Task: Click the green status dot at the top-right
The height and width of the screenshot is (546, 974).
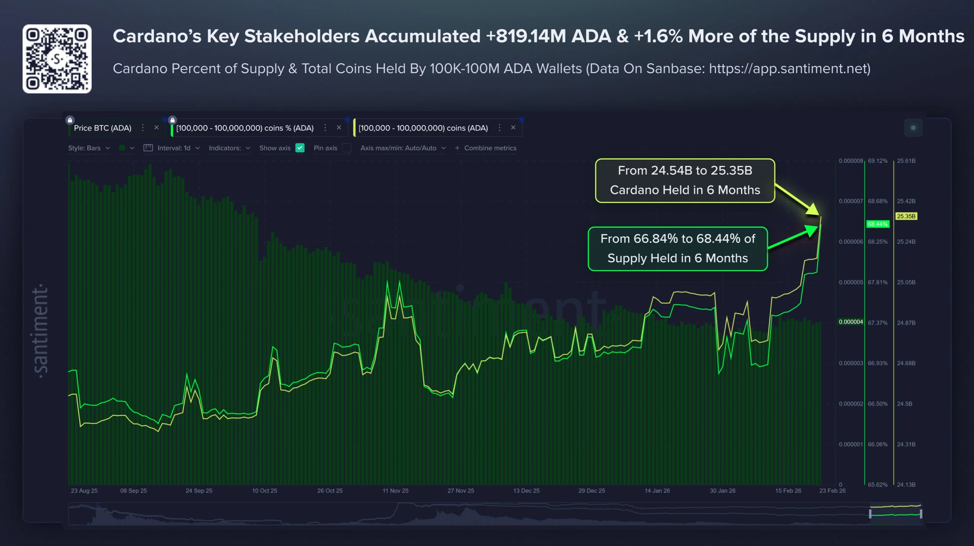Action: coord(913,128)
